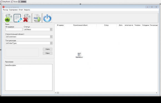The height and width of the screenshot is (103, 161).
Task: Switch to the EntryPoint tab
Action: pos(5,2)
